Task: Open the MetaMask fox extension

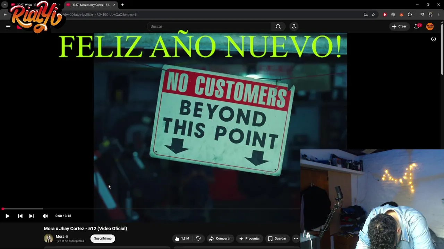Action: pyautogui.click(x=401, y=15)
